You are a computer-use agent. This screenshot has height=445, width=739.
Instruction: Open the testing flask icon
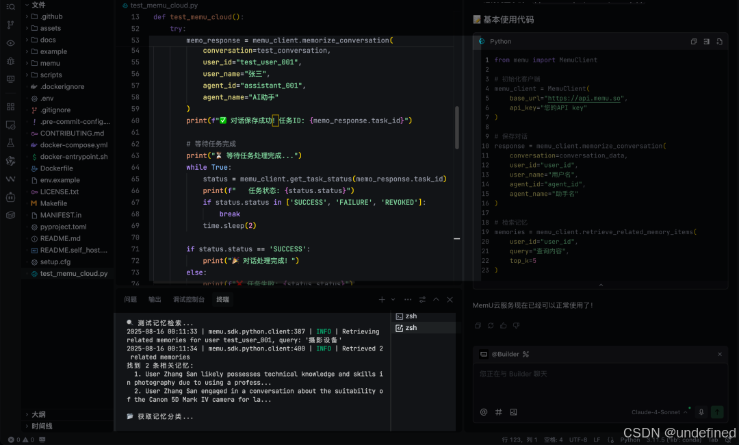pos(10,143)
